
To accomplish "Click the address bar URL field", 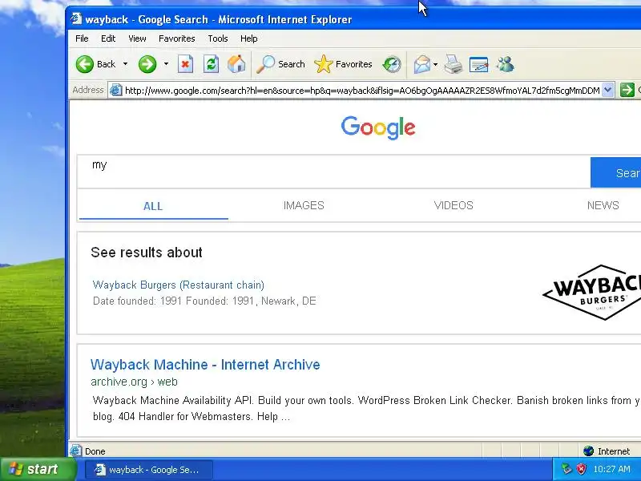I will [362, 91].
